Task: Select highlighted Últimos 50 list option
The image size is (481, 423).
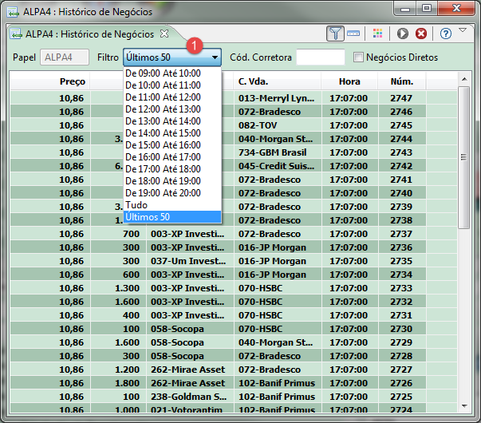Action: tap(172, 217)
